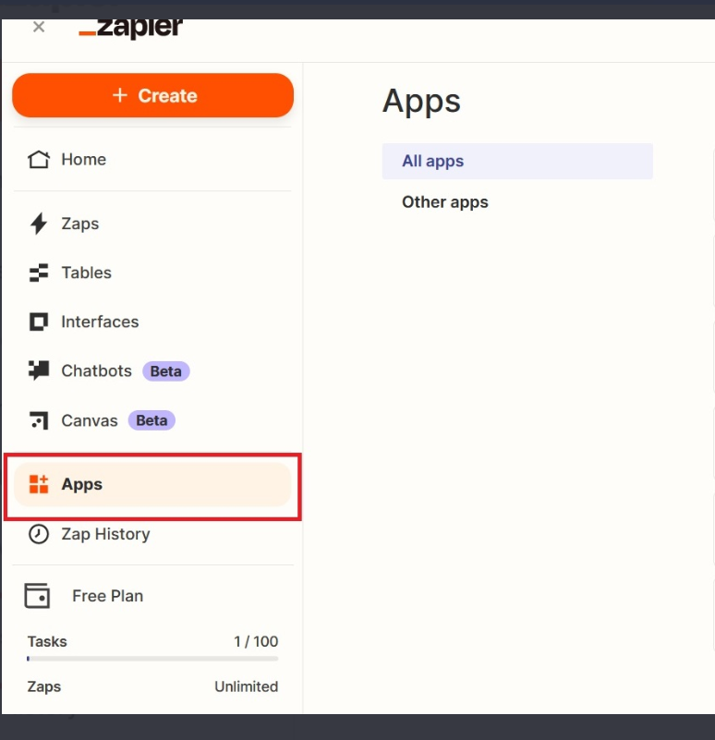Click the Tables icon in sidebar

tap(38, 273)
